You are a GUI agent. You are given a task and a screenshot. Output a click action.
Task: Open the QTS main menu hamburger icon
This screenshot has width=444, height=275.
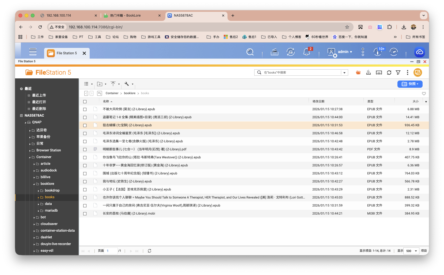click(33, 52)
